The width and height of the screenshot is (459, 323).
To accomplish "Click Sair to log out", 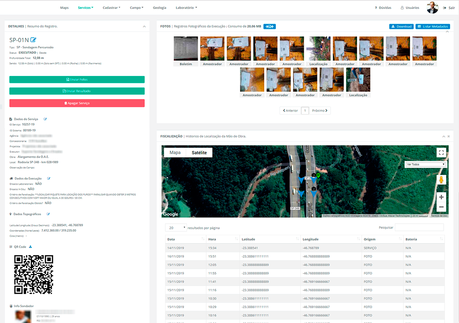I will coord(449,8).
